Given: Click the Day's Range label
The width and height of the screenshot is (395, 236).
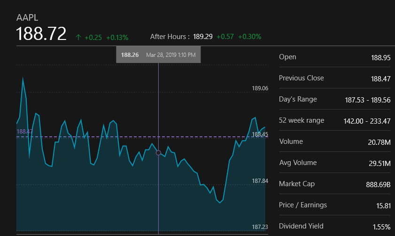Looking at the screenshot, I should tap(298, 99).
